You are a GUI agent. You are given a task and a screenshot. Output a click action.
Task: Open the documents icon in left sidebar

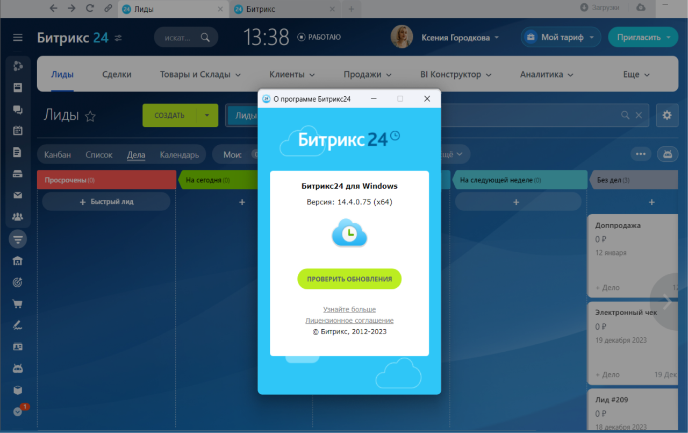tap(18, 152)
